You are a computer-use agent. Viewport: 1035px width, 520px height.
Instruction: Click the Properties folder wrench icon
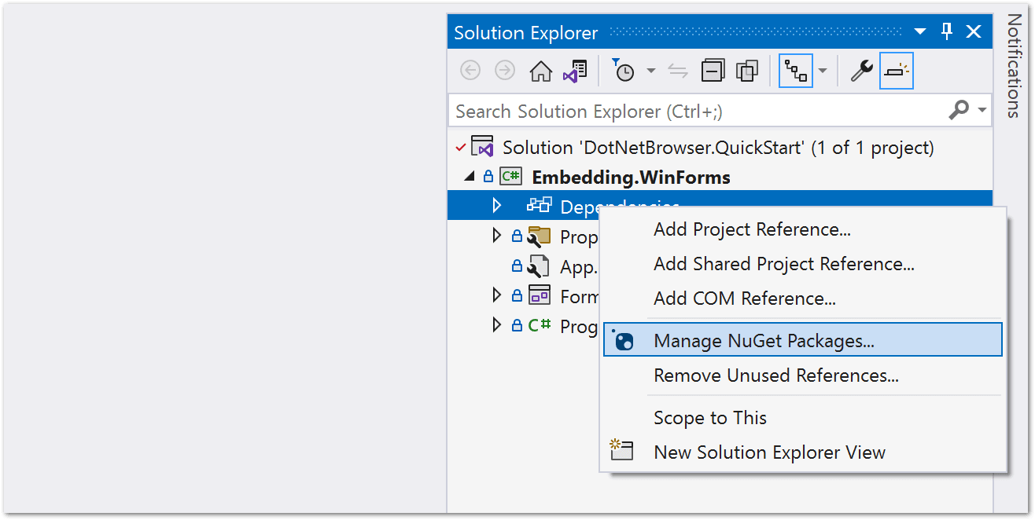click(539, 235)
